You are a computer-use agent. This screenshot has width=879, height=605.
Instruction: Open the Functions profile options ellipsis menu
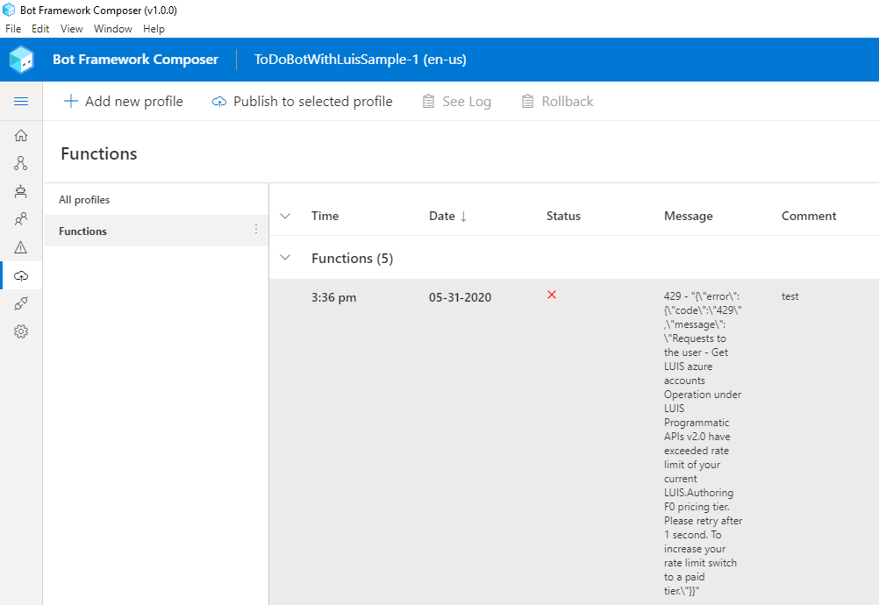coord(256,229)
